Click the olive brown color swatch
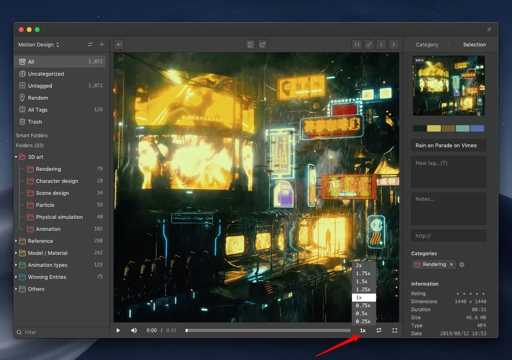Screen dimensions: 512x360 (x=448, y=128)
